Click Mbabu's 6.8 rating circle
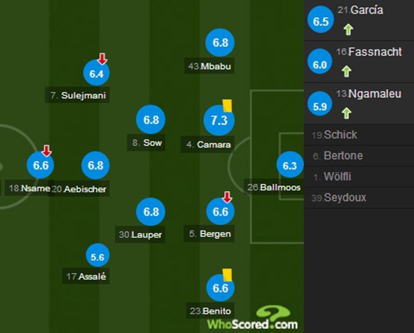The width and height of the screenshot is (414, 333). [220, 43]
